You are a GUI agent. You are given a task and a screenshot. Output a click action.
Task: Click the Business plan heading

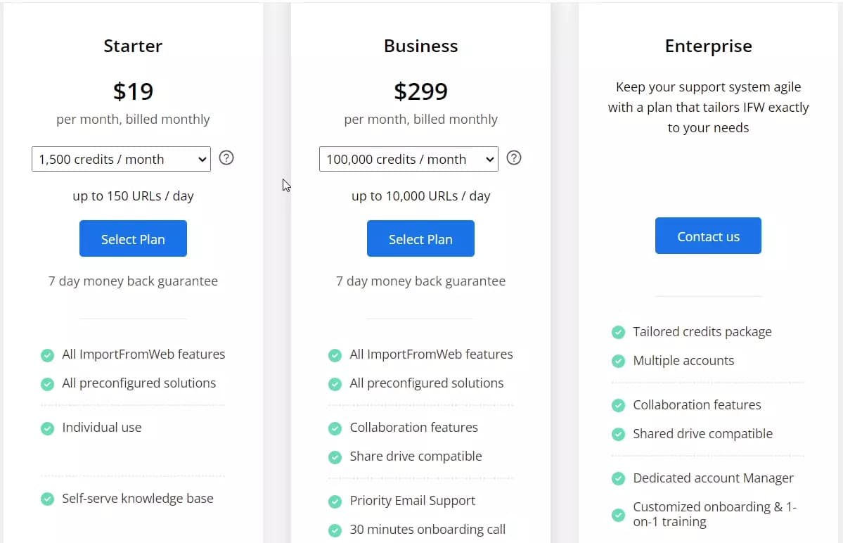point(420,45)
